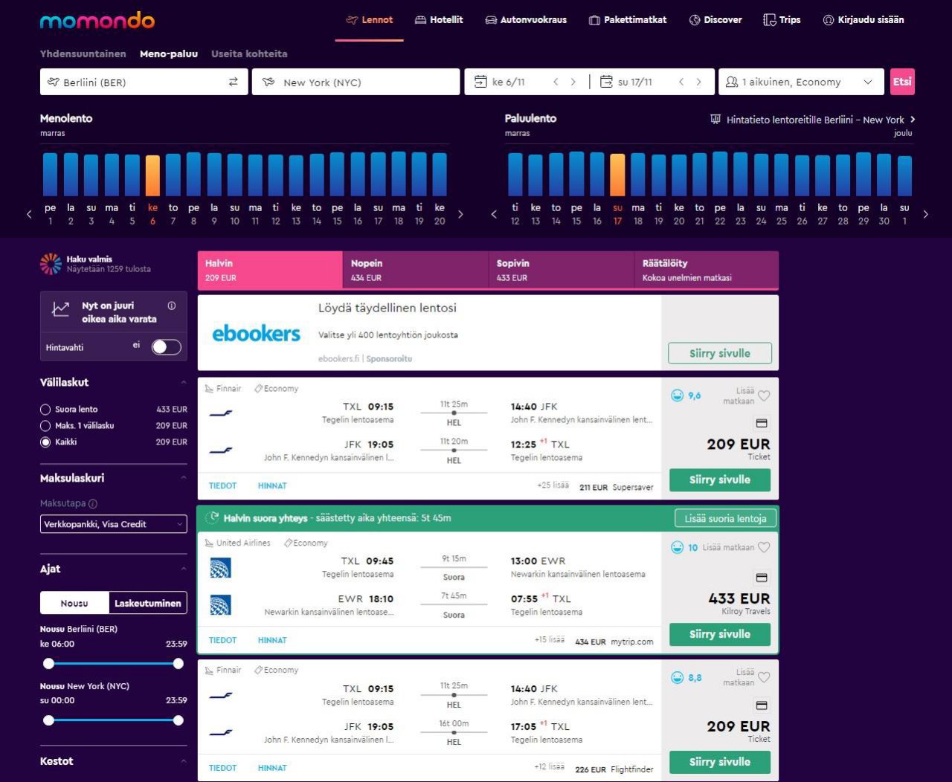Click the 8,8 rating smiley icon
Screen dimensions: 952x782
coord(677,677)
